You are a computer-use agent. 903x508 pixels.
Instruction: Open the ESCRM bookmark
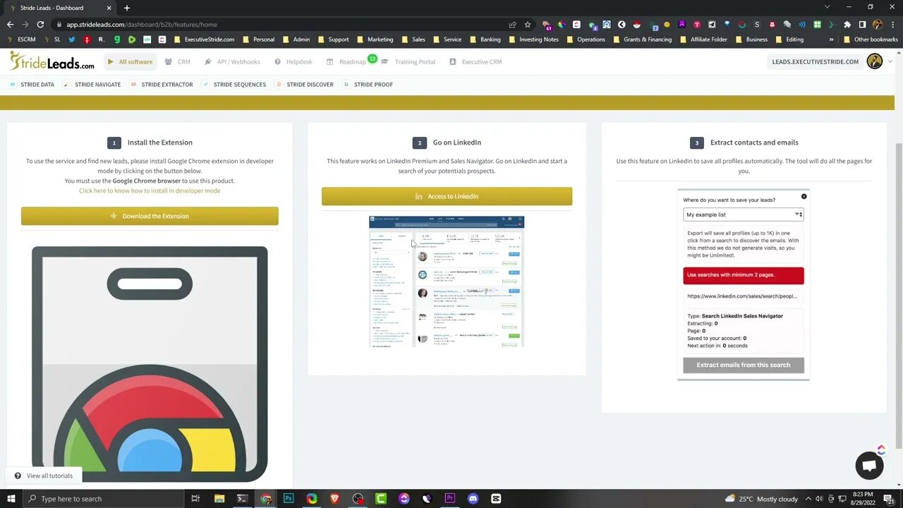(x=22, y=40)
